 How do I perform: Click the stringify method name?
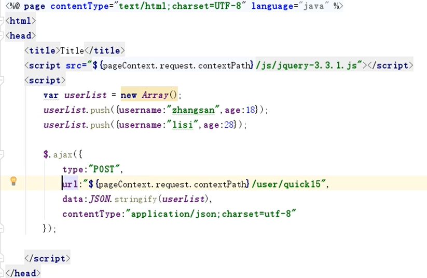coord(135,200)
